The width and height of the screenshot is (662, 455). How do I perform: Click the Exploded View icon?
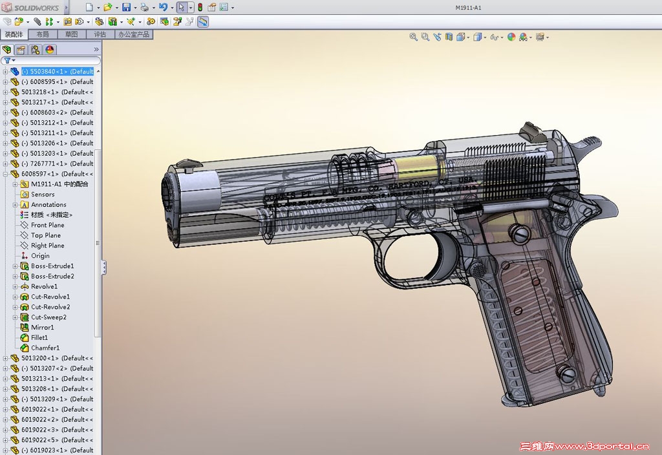click(177, 21)
